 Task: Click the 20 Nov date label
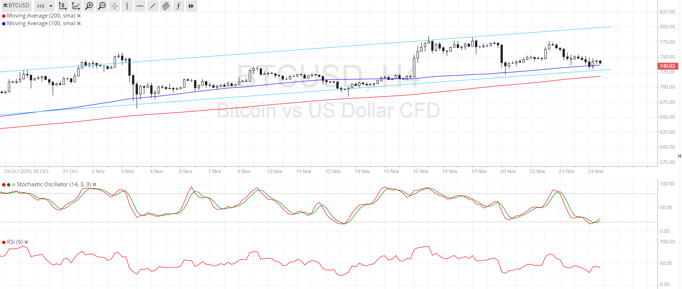[x=508, y=171]
